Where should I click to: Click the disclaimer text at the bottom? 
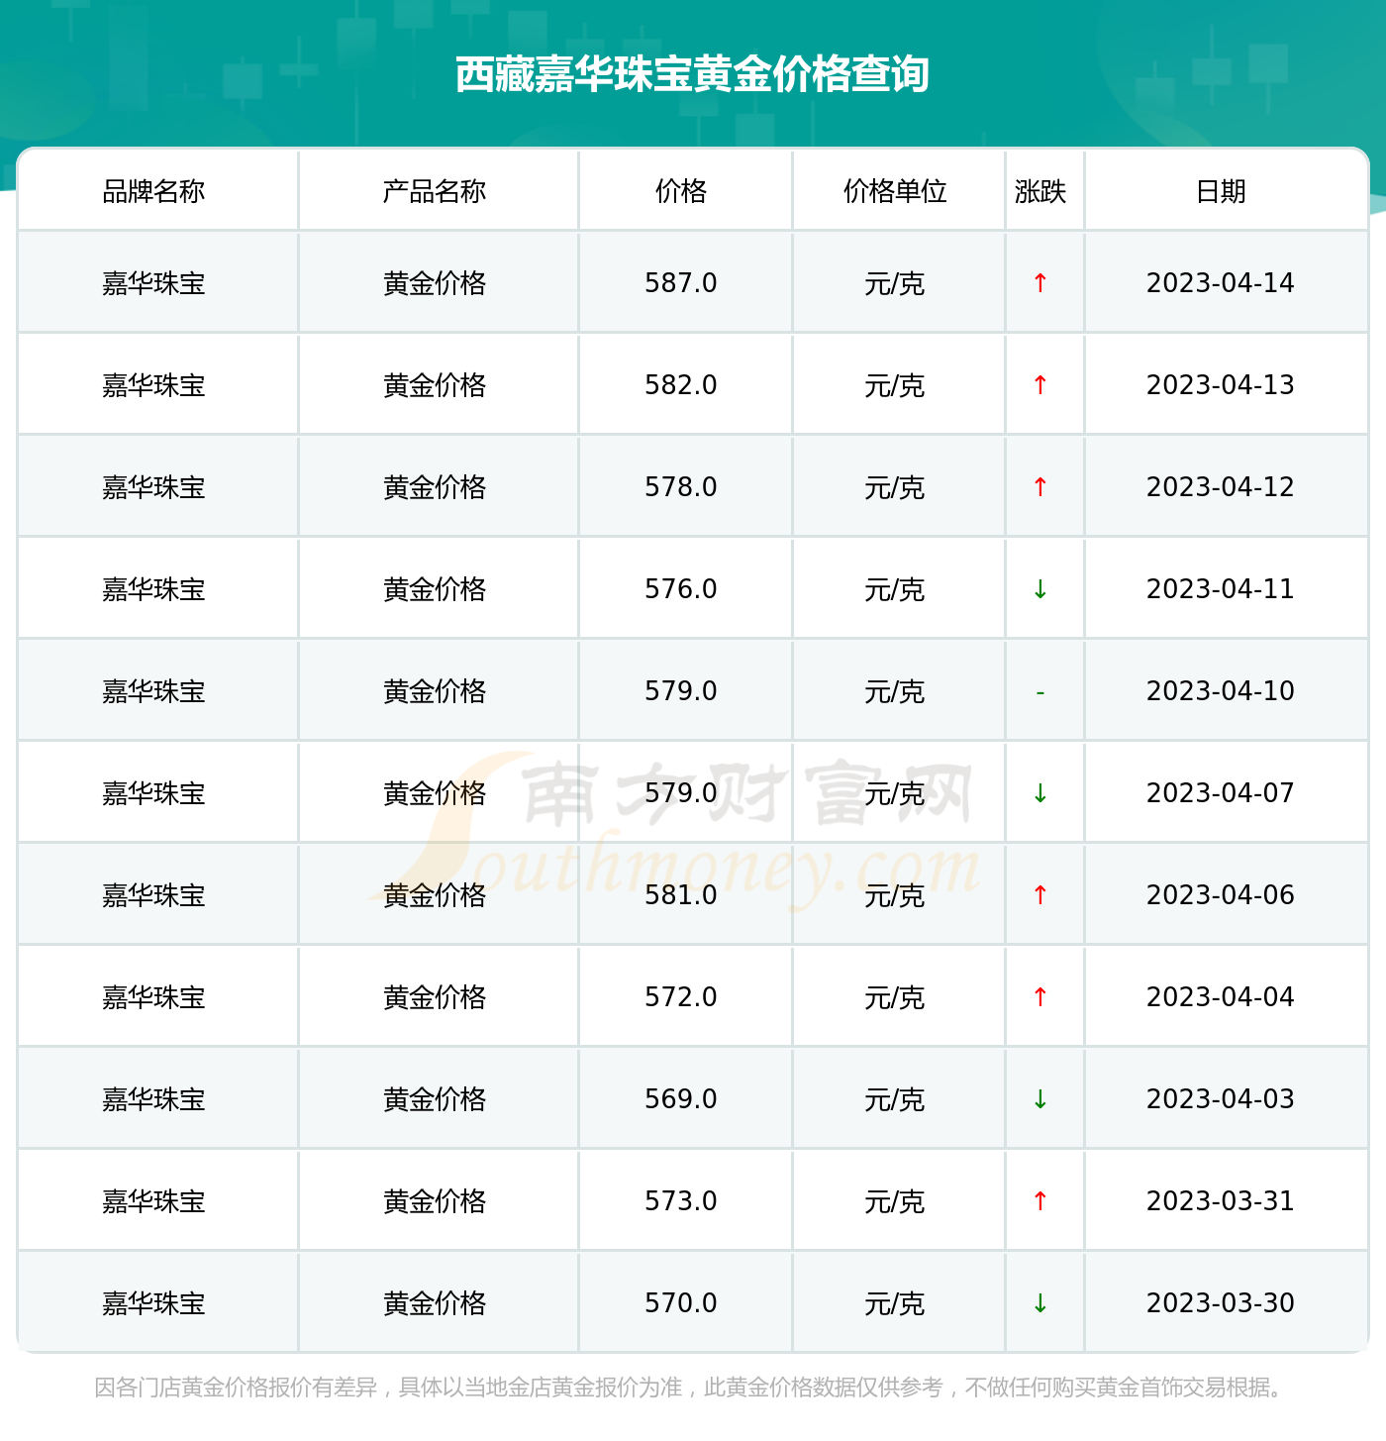click(692, 1388)
